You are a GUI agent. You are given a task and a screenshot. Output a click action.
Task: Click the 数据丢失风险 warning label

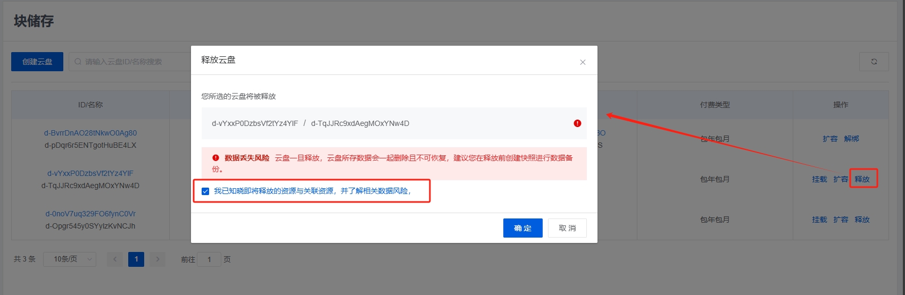tap(247, 158)
